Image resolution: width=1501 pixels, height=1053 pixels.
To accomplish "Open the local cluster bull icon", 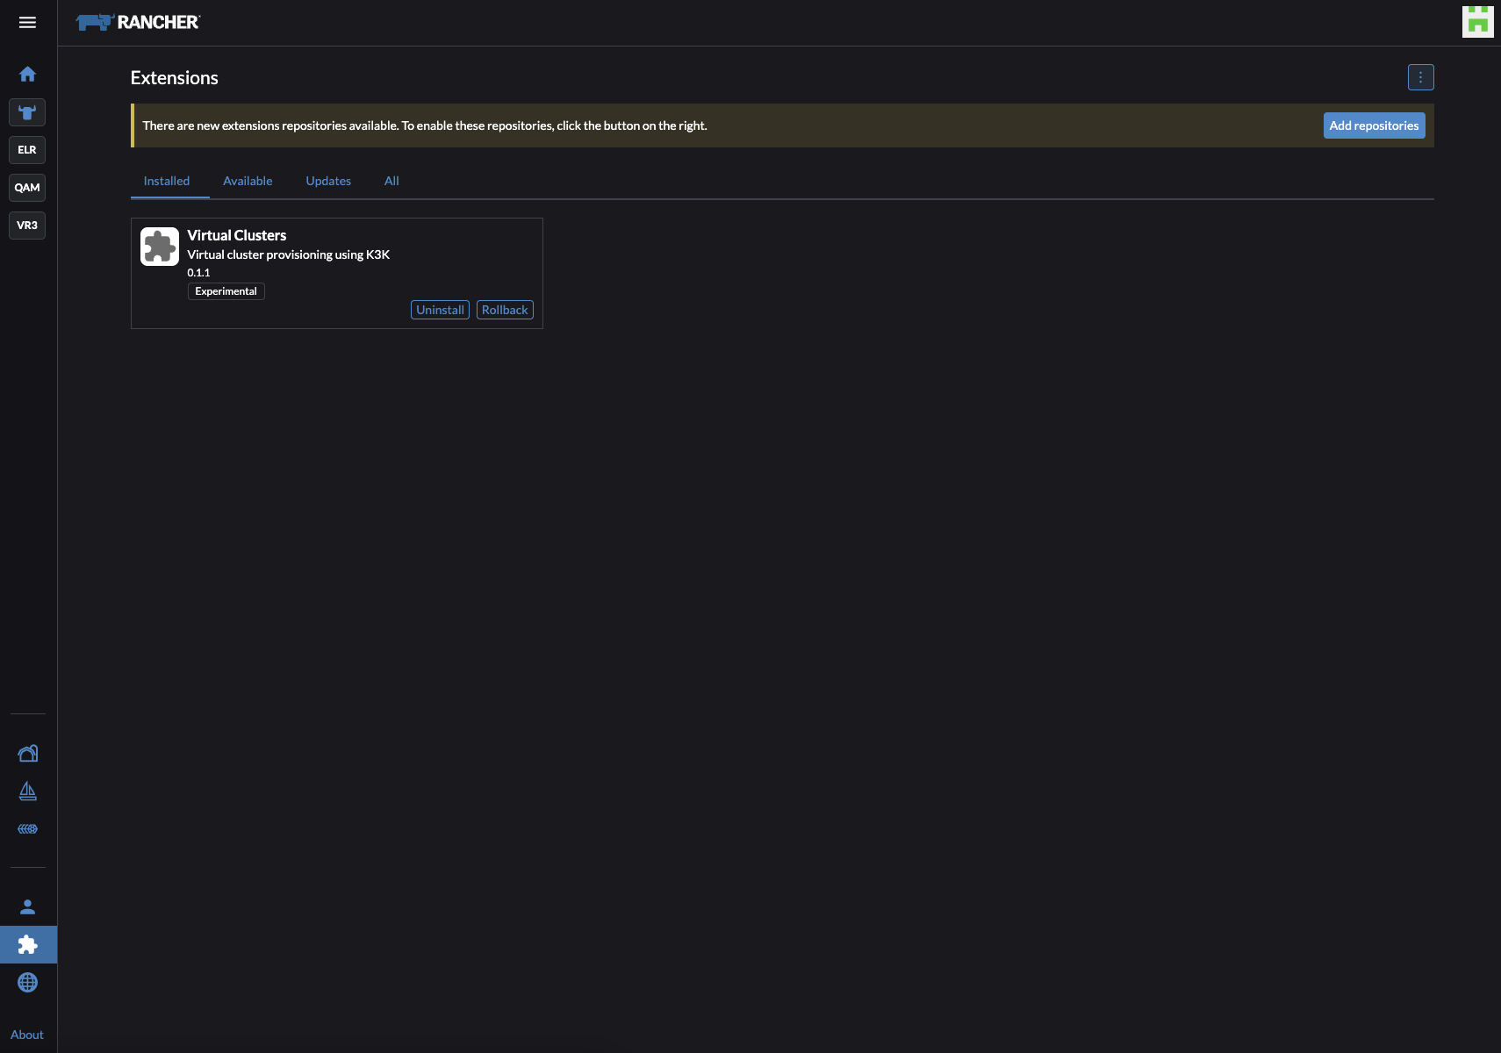I will coord(27,112).
